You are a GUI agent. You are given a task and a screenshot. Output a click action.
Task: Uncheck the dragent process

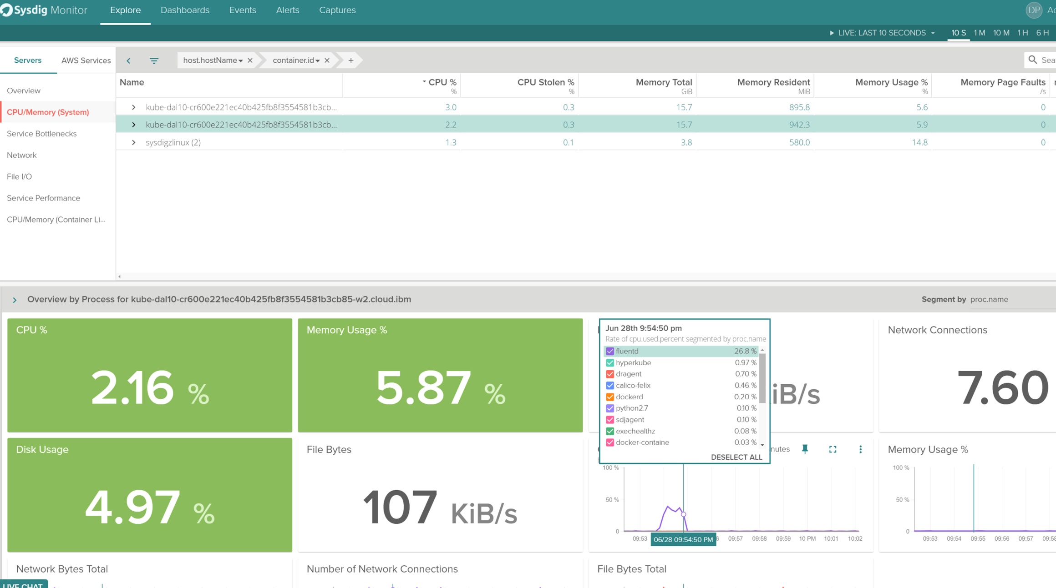point(610,374)
